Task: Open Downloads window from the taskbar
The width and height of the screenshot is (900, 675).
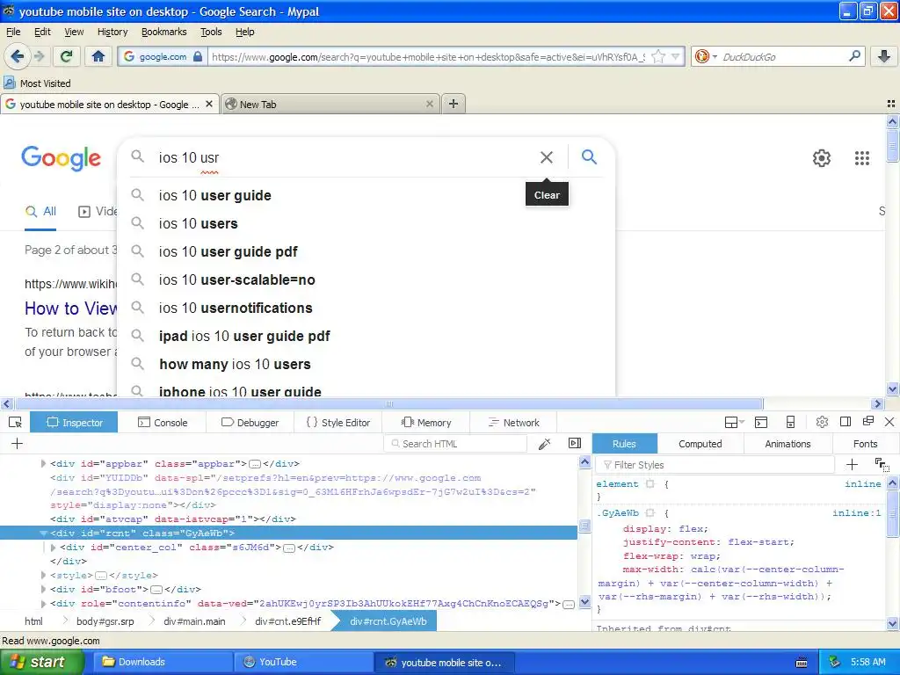Action: pos(162,662)
